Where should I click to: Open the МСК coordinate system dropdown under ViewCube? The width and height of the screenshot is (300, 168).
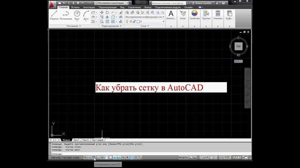click(x=238, y=61)
